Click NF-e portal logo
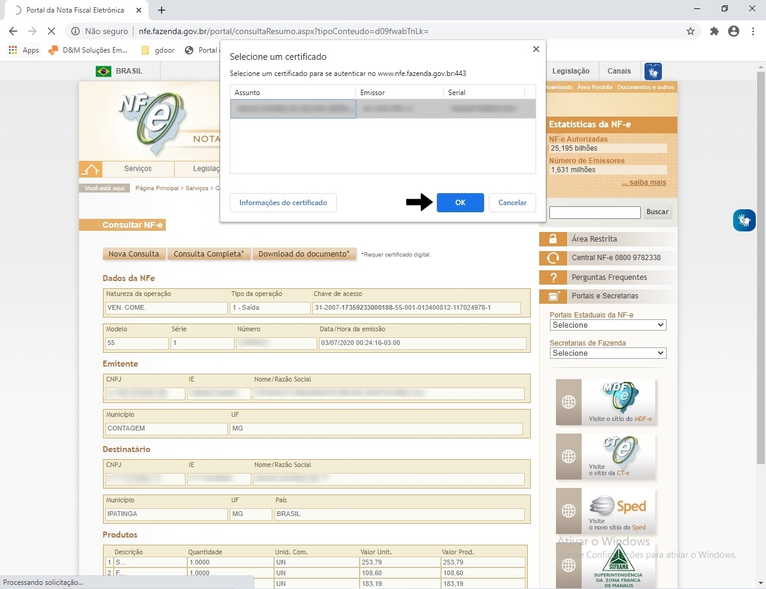The image size is (766, 589). (x=151, y=123)
